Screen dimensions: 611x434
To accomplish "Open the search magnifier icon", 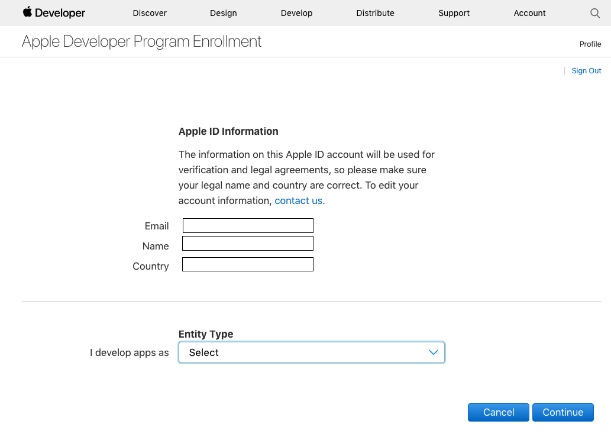I will (595, 13).
